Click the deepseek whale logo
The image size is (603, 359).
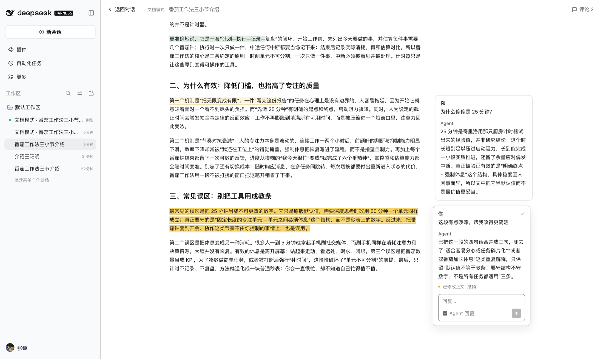coord(10,13)
